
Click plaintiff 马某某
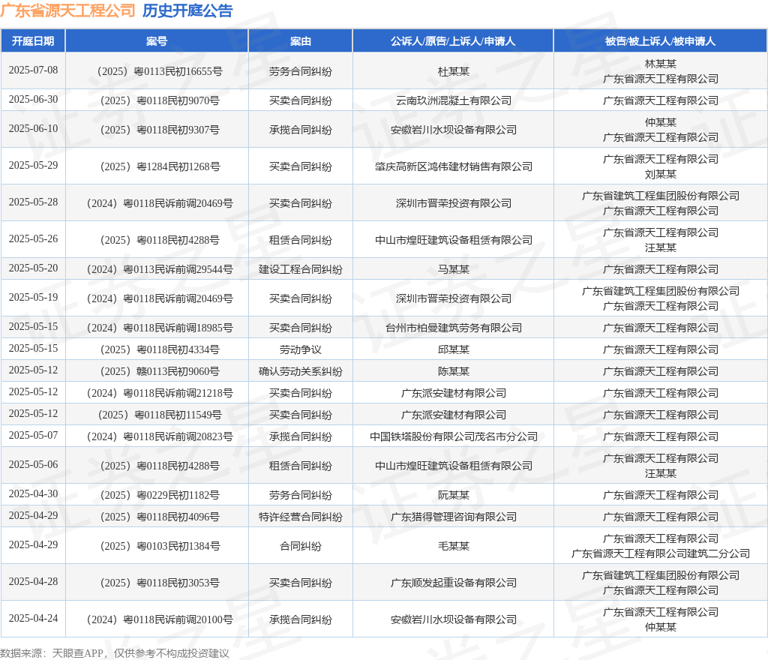pyautogui.click(x=454, y=270)
